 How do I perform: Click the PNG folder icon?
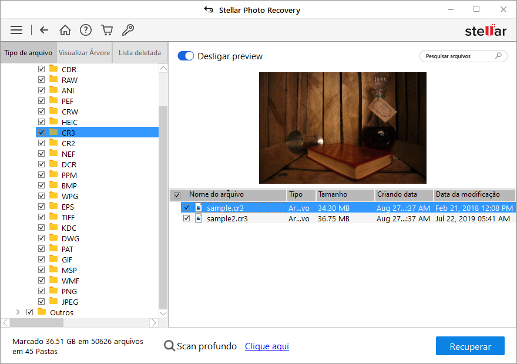click(x=53, y=291)
